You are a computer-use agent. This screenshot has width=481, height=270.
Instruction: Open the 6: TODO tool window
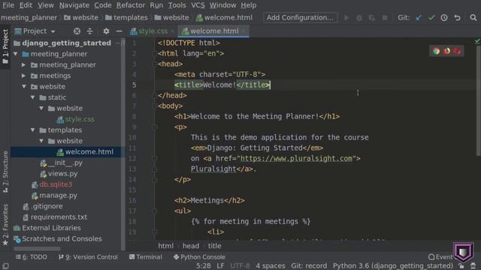pyautogui.click(x=32, y=257)
